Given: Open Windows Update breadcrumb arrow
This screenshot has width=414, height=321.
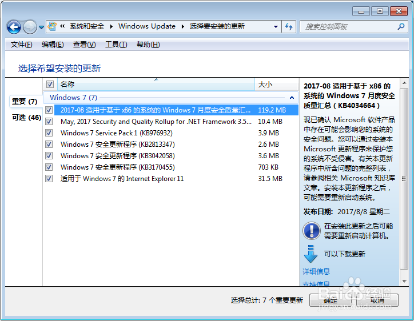Looking at the screenshot, I should coord(183,27).
